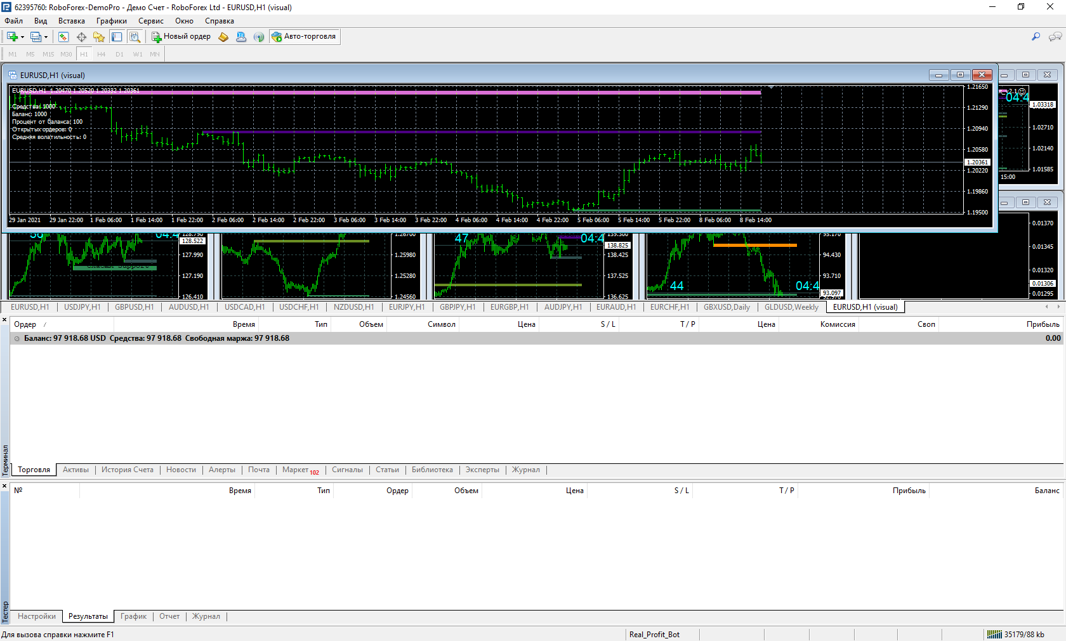The height and width of the screenshot is (641, 1066).
Task: Switch to the История Счета tab
Action: click(127, 470)
